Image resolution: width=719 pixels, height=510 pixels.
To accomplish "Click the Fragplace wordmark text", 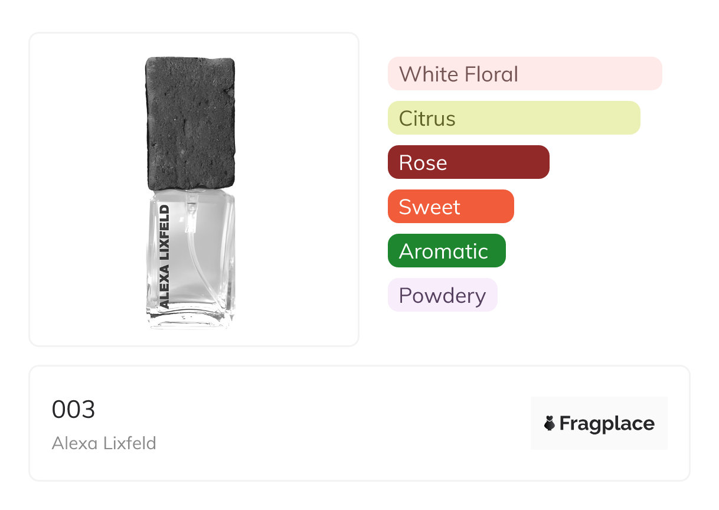I will coord(607,423).
